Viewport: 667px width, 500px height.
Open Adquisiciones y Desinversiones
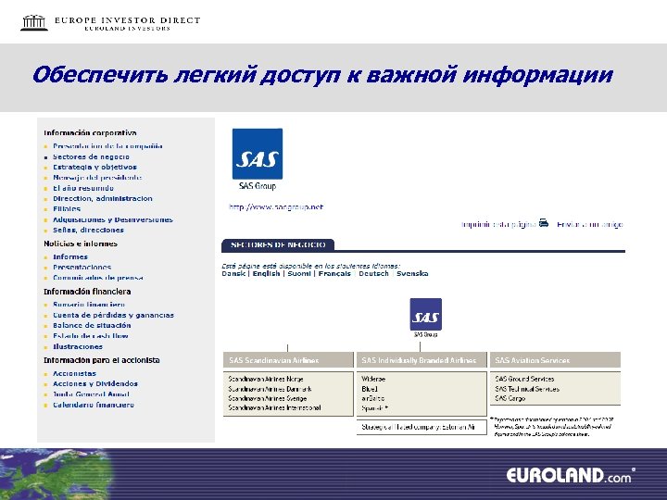tap(113, 219)
